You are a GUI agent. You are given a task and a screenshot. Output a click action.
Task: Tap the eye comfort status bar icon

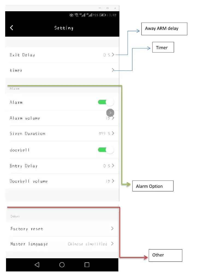pyautogui.click(x=71, y=15)
